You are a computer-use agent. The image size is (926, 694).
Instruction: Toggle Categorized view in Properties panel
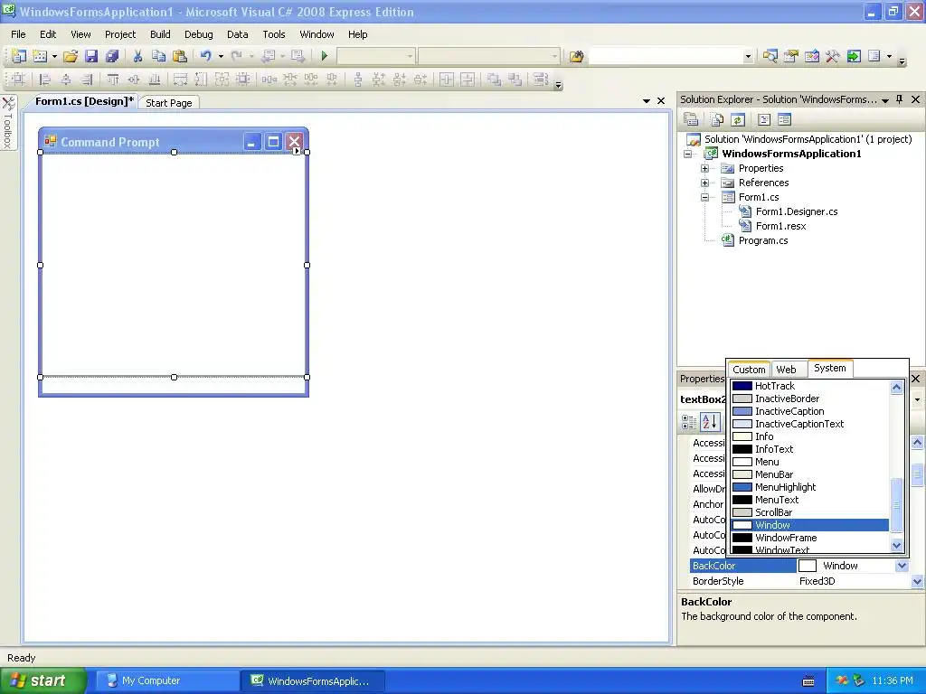coord(688,421)
